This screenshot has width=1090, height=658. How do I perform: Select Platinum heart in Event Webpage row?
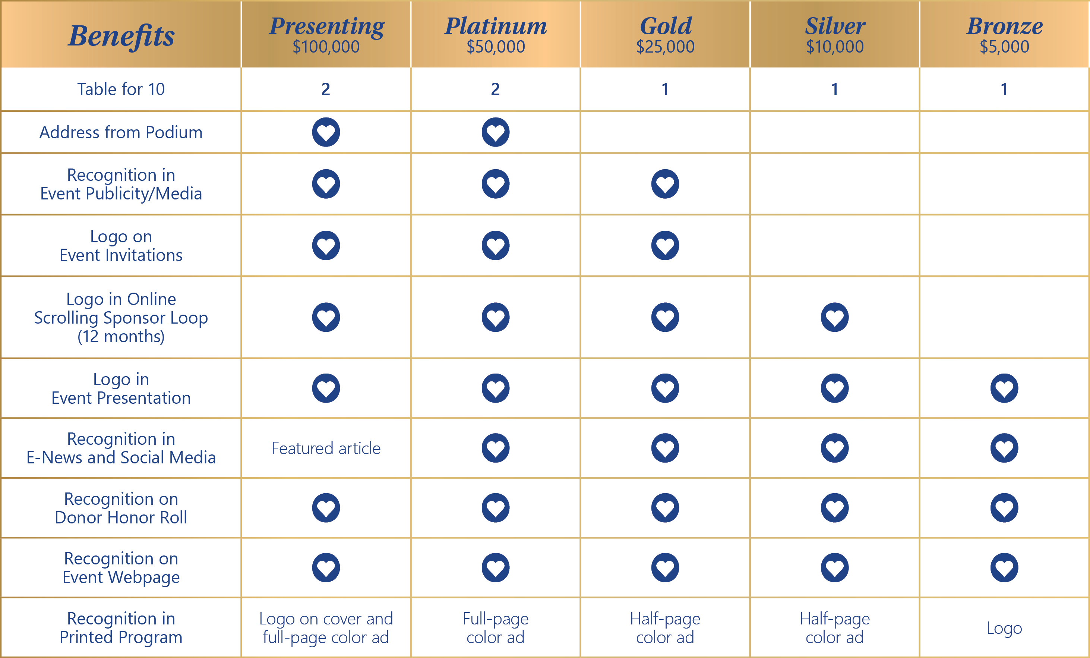tap(496, 568)
